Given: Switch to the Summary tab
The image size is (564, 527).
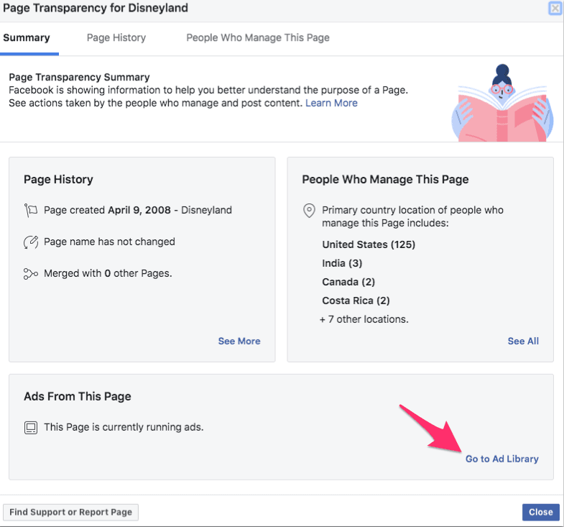Looking at the screenshot, I should 27,37.
